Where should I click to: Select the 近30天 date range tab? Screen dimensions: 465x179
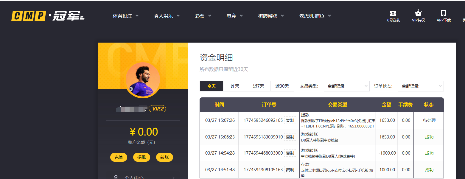[x=282, y=86]
